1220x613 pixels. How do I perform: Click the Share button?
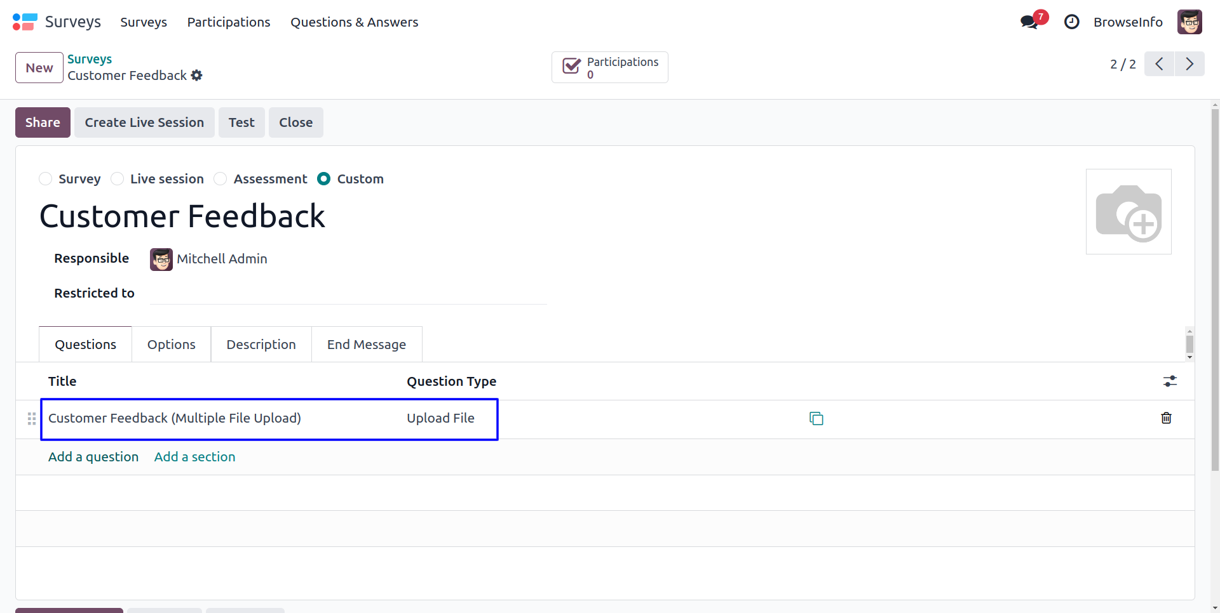point(43,122)
